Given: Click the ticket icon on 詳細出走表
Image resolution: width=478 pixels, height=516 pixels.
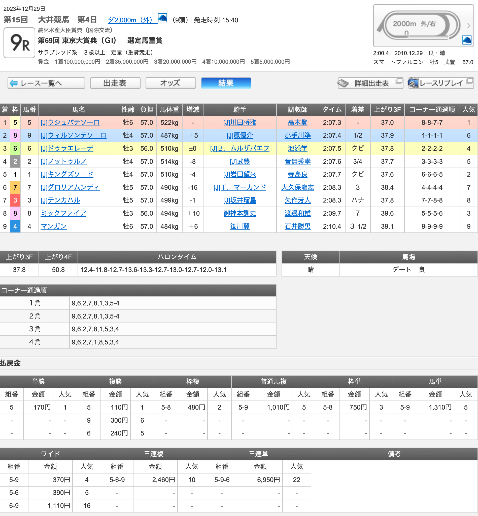Looking at the screenshot, I should [343, 83].
